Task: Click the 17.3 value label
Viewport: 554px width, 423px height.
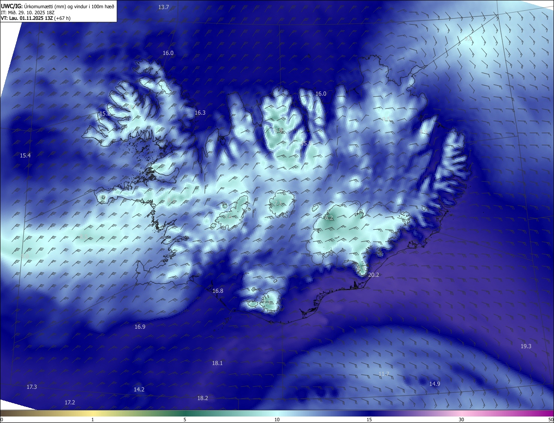Action: (x=32, y=387)
